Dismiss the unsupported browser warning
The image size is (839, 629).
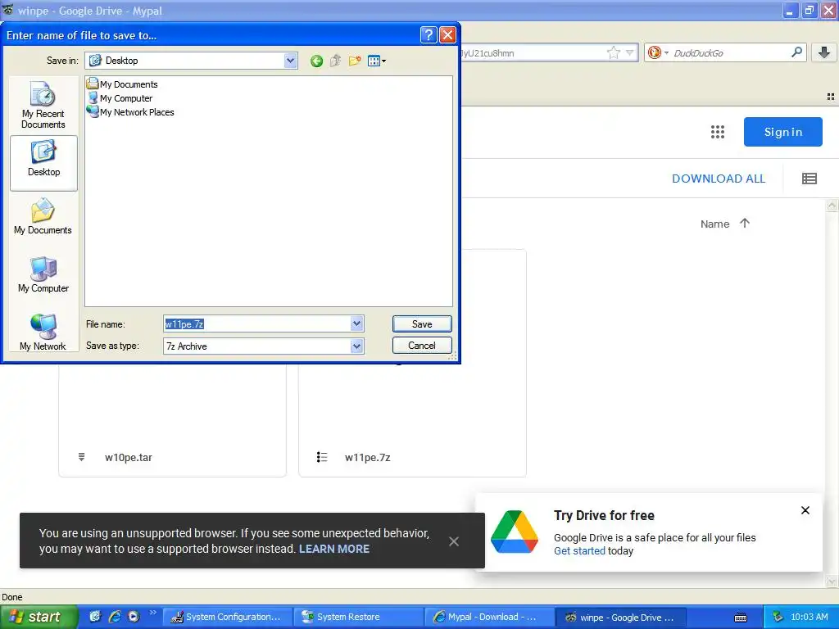[x=454, y=541]
